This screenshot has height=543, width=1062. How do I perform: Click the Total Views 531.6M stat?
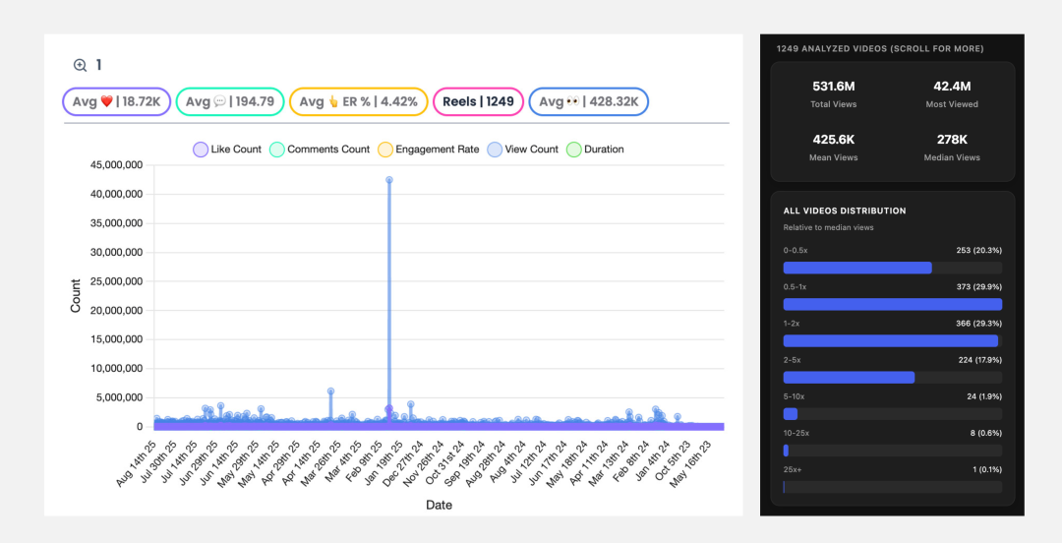[832, 93]
